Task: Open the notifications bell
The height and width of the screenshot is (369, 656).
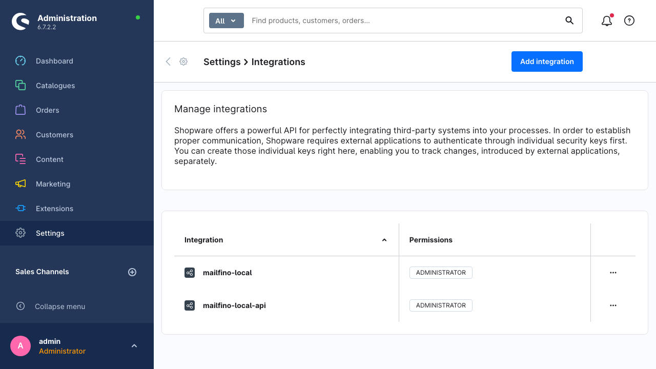Action: pos(607,20)
